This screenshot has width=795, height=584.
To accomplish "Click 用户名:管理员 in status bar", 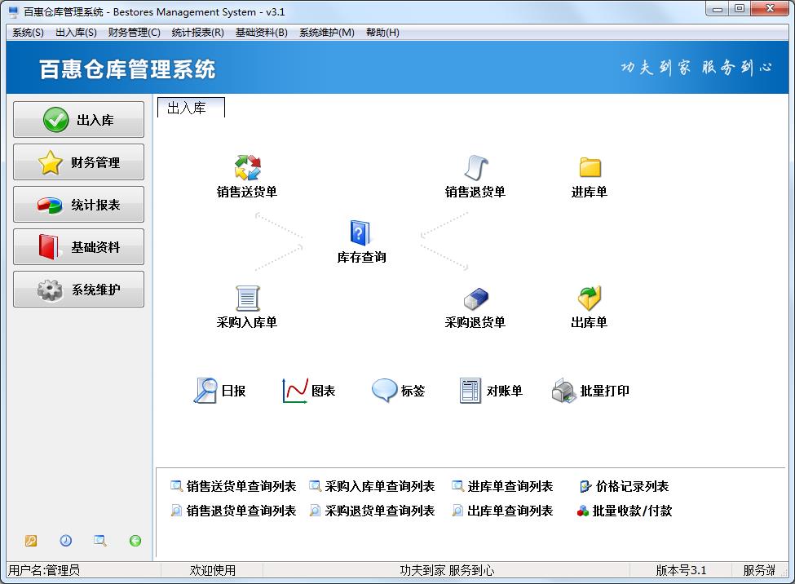I will 44,570.
